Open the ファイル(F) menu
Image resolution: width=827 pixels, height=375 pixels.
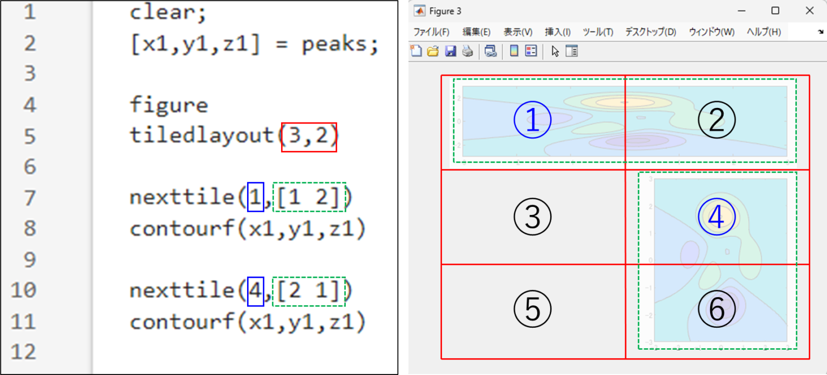(432, 31)
